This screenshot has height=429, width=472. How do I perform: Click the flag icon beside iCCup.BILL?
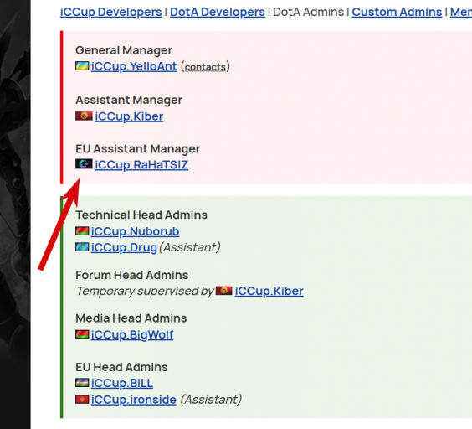(x=82, y=383)
